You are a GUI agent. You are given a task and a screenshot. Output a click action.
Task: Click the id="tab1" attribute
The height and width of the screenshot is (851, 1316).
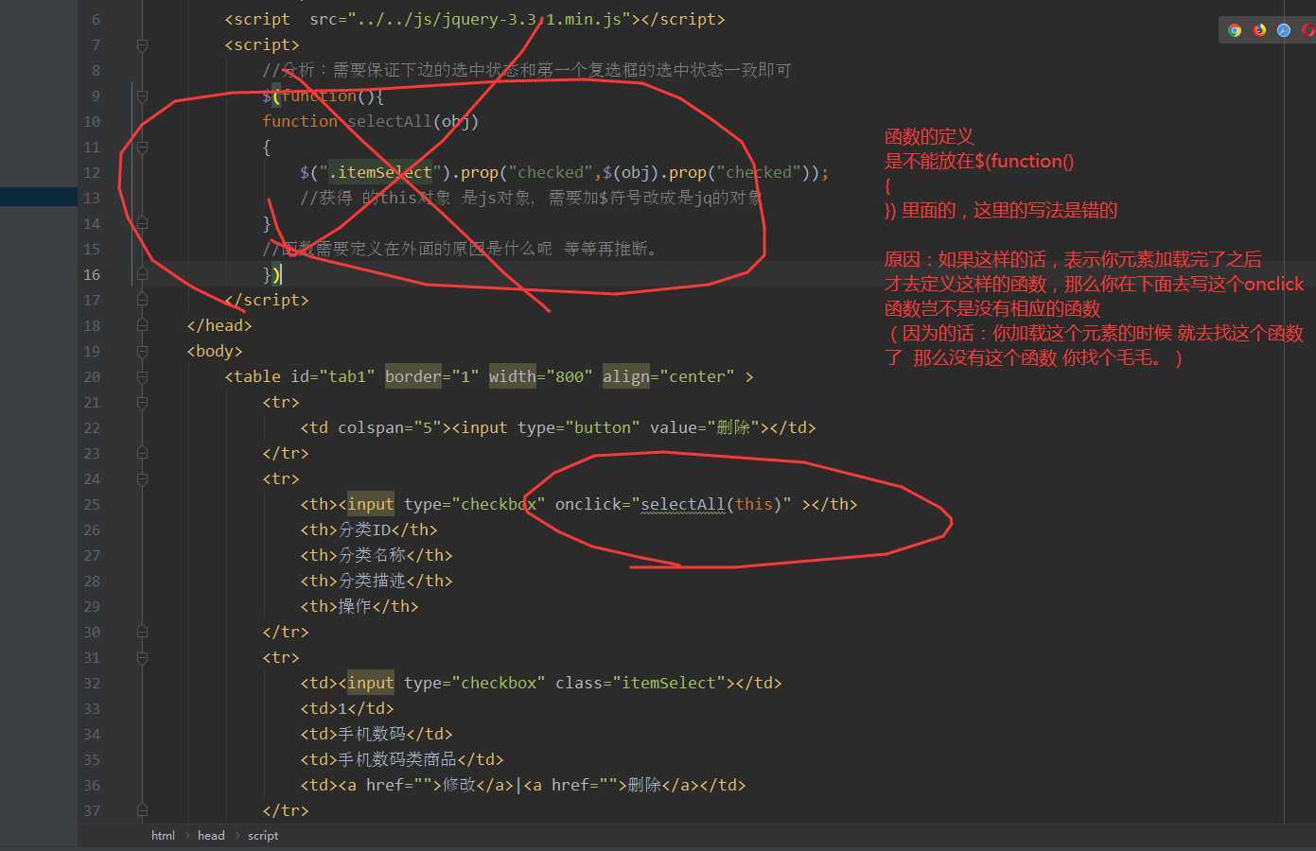(x=333, y=376)
